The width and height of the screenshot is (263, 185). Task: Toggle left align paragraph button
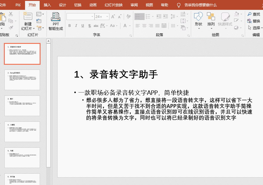tap(138, 26)
